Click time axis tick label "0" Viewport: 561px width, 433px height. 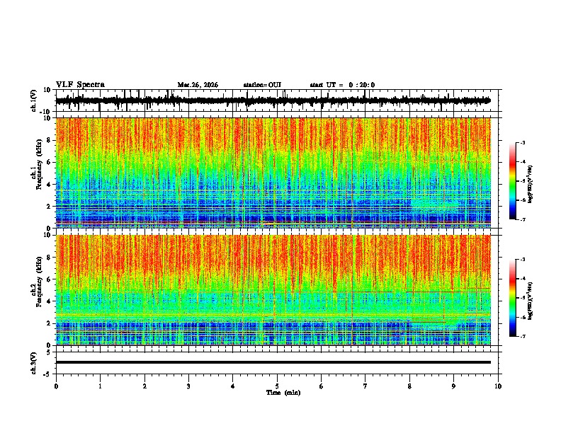[56, 386]
